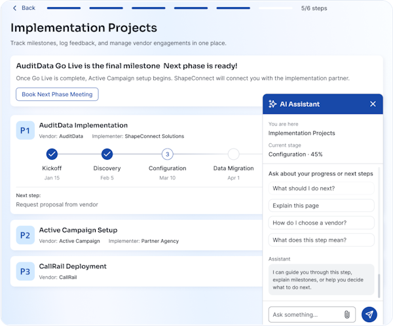The height and width of the screenshot is (326, 393).
Task: Click the first step progress bar segment
Action: pyautogui.click(x=64, y=8)
